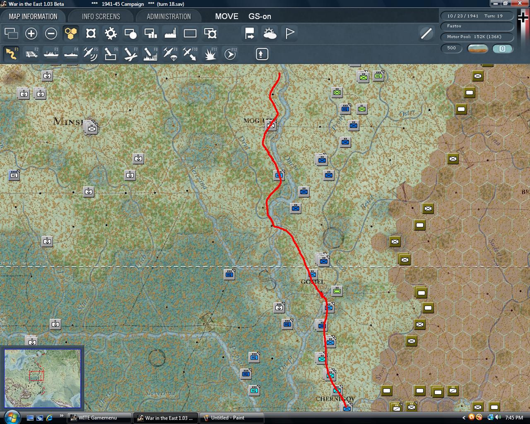Click the plain rectangle toolbar icon
The width and height of the screenshot is (530, 424).
pos(190,34)
